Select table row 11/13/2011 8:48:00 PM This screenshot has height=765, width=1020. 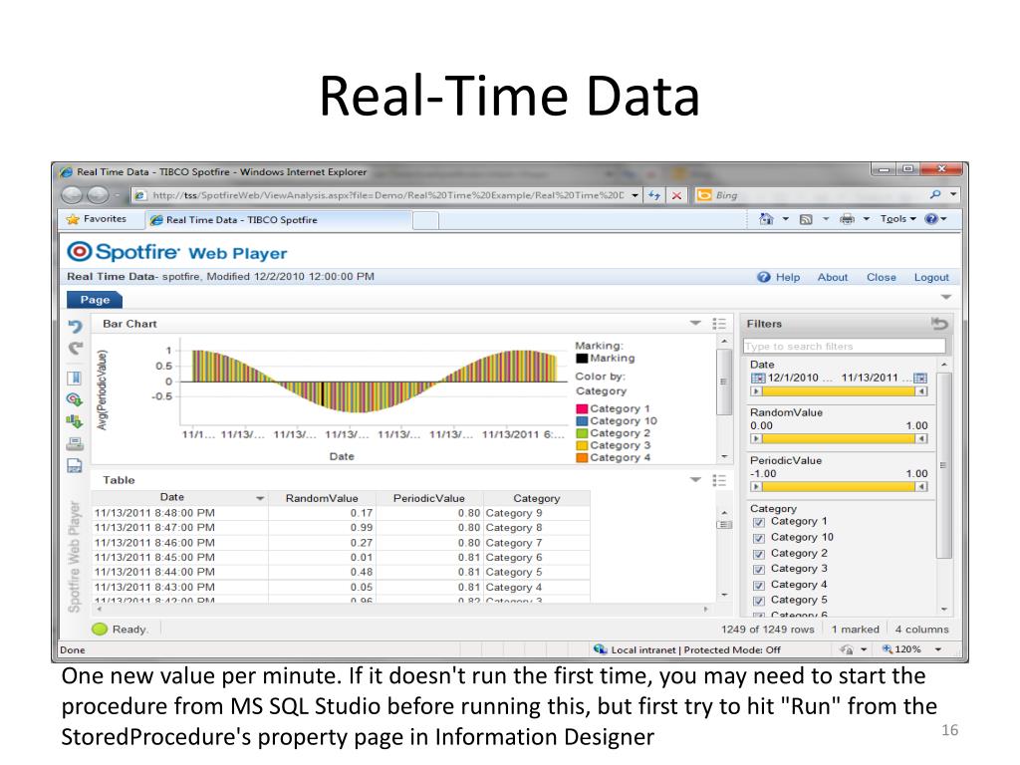(341, 513)
